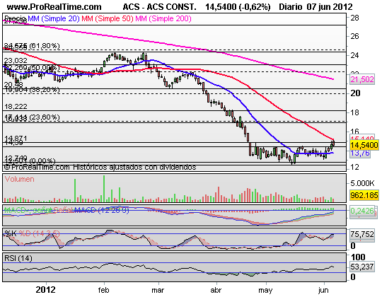Click the (0,00%) Fibonacci level label
Viewport: 382px width, 297px height.
(x=42, y=161)
